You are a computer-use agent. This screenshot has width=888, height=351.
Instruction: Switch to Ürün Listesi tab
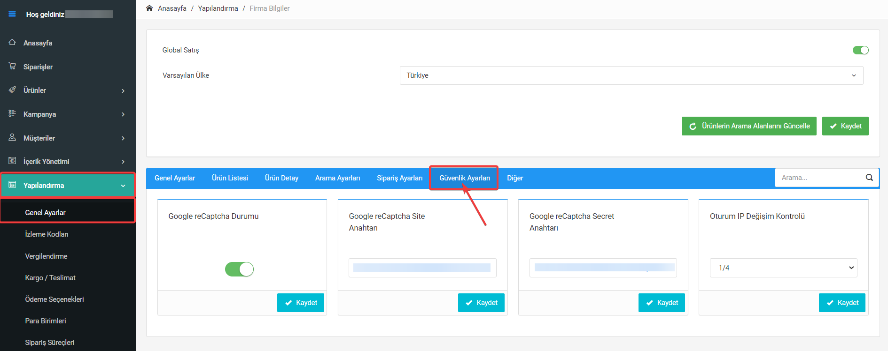coord(230,178)
